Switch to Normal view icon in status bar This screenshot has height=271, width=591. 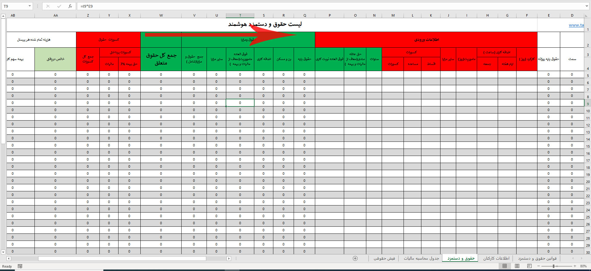click(505, 266)
